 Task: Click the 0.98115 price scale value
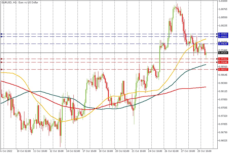pos(223,91)
